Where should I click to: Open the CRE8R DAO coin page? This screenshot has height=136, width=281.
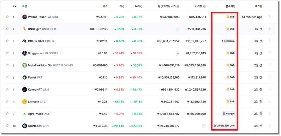(41, 41)
